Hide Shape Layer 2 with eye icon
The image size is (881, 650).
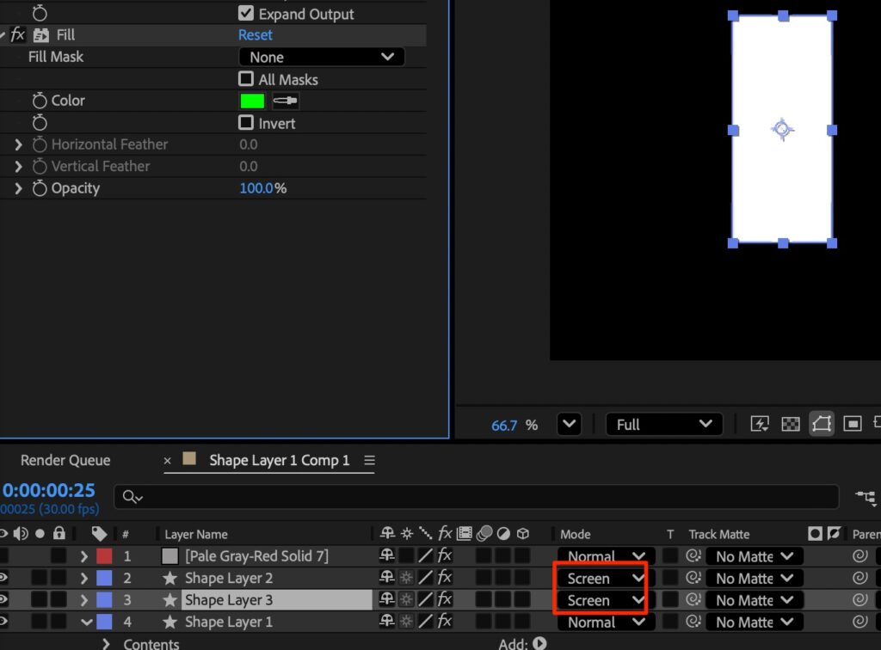point(4,579)
